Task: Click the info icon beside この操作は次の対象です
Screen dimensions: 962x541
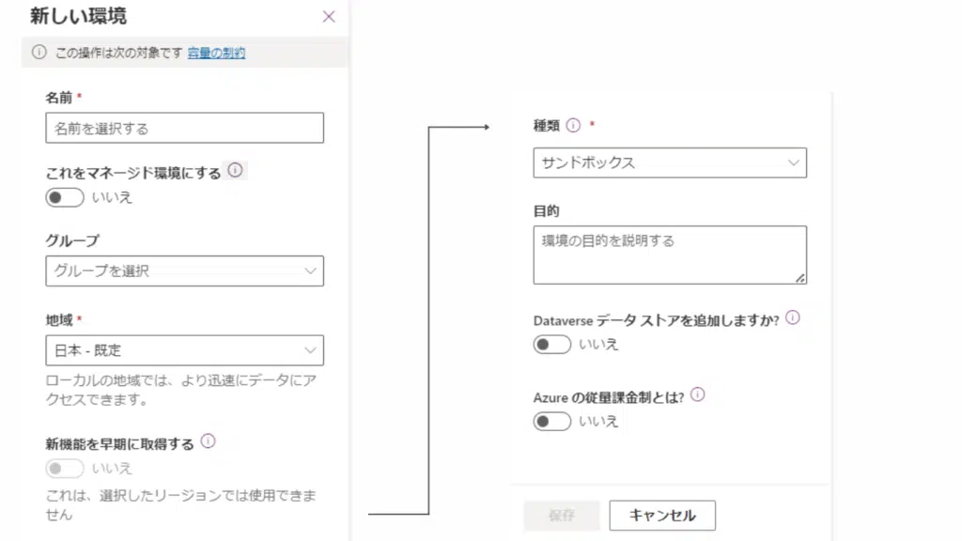Action: pyautogui.click(x=39, y=53)
